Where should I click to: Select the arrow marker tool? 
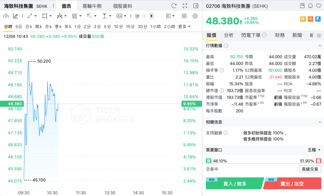90,16
